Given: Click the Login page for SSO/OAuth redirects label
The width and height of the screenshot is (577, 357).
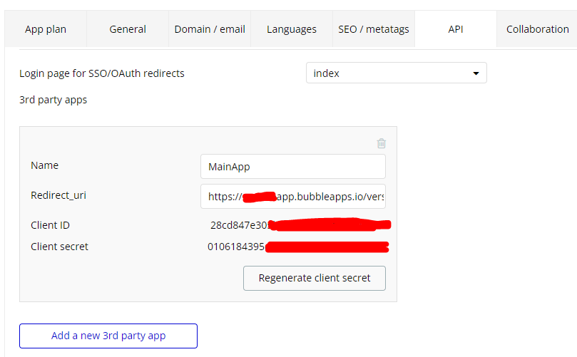Looking at the screenshot, I should pos(102,73).
